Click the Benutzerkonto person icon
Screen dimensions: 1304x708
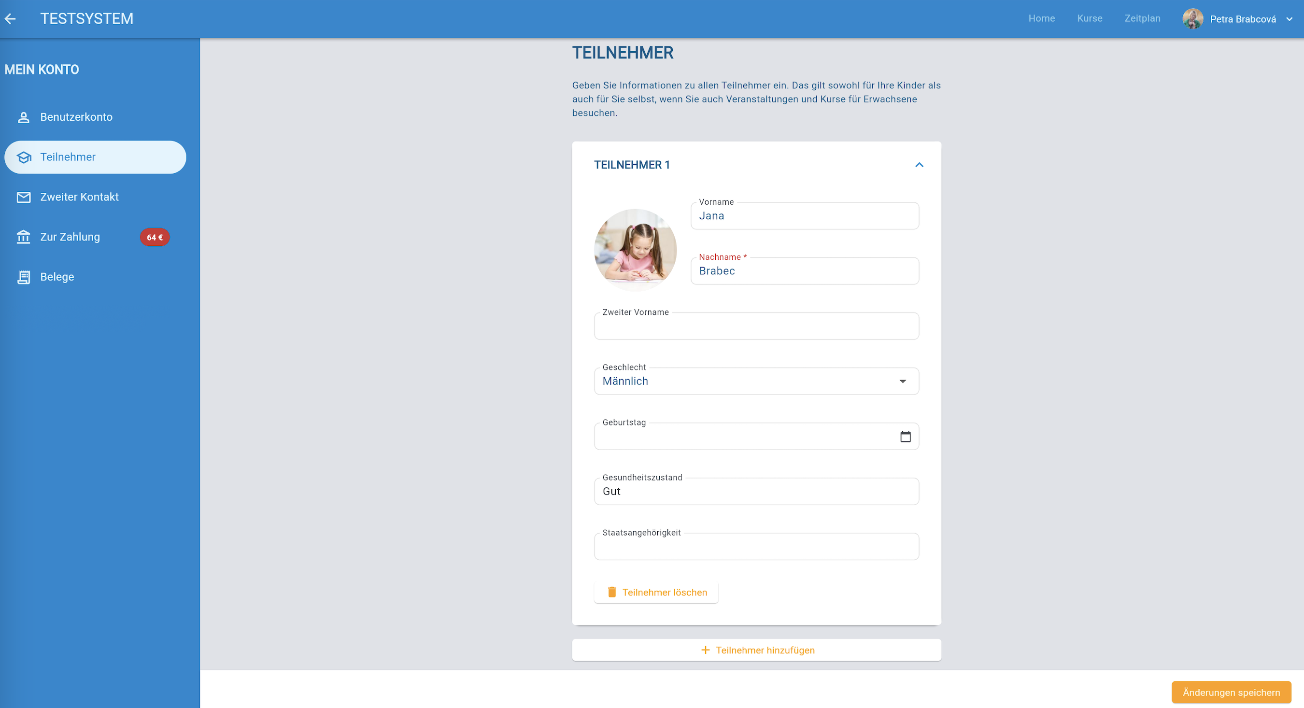pos(23,117)
